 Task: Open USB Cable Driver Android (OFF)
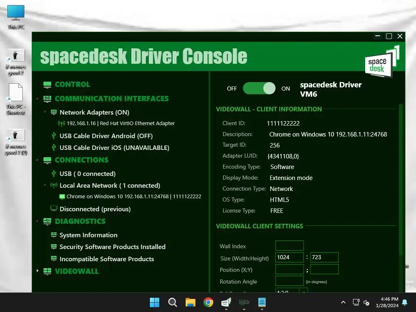coord(106,136)
